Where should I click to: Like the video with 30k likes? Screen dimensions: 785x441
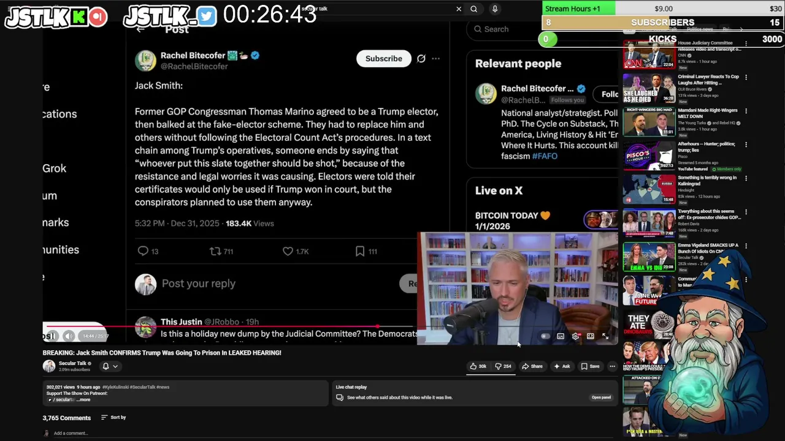click(478, 366)
